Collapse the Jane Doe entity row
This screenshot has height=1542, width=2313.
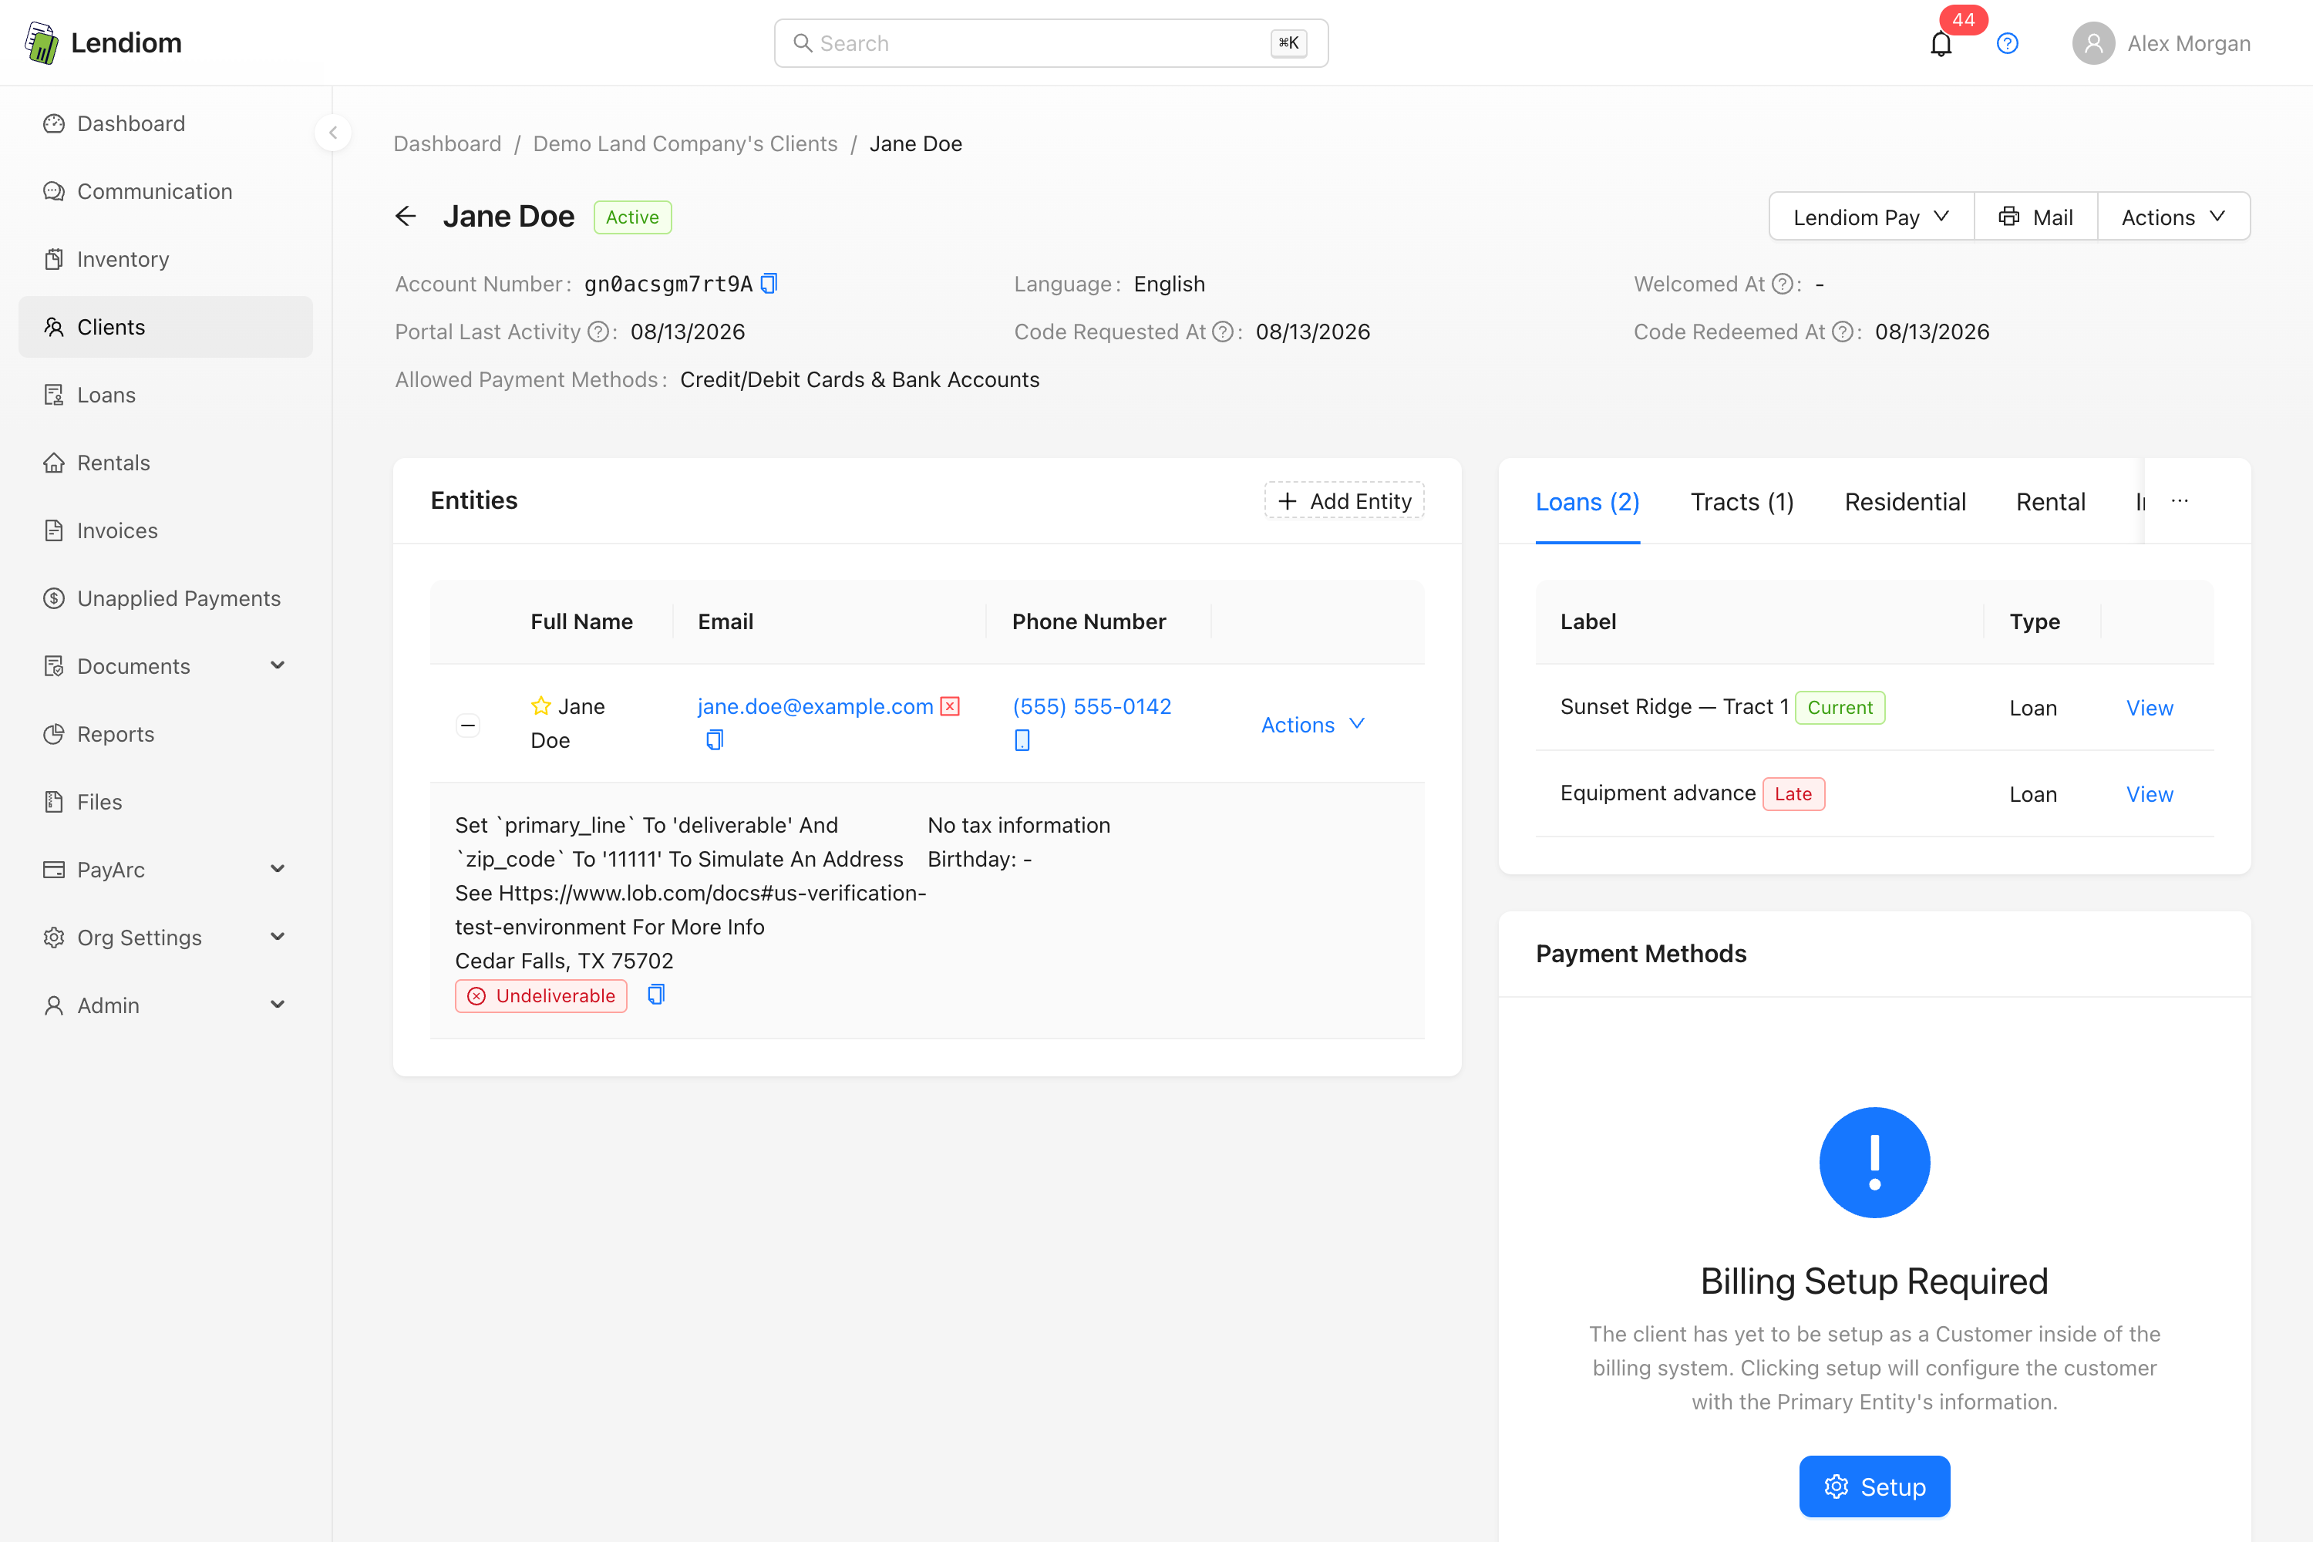click(x=468, y=725)
